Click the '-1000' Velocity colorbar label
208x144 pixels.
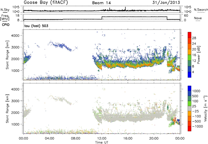[197, 126]
